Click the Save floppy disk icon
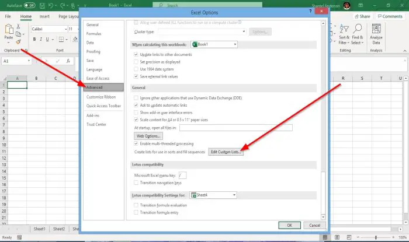The width and height of the screenshot is (409, 242). [42, 5]
